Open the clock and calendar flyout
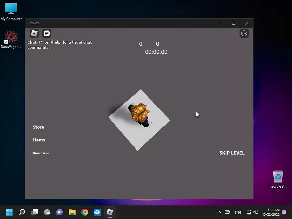 271,212
